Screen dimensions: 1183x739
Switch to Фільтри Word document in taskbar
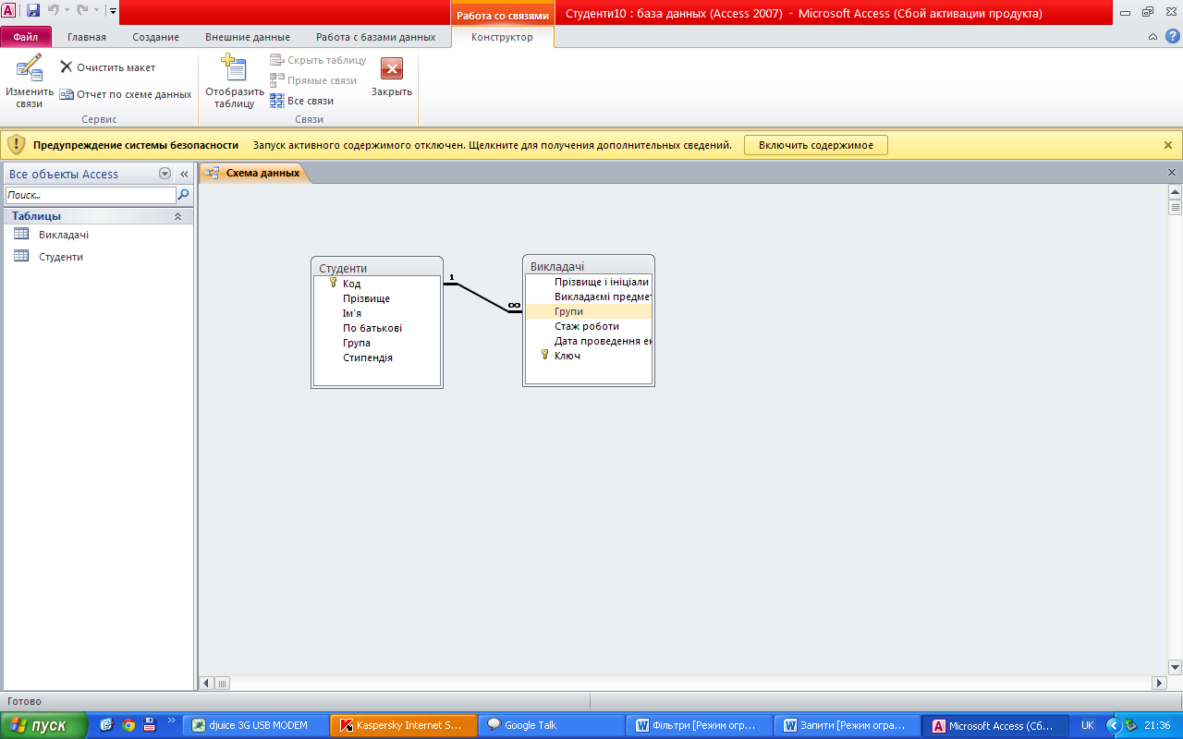[700, 725]
